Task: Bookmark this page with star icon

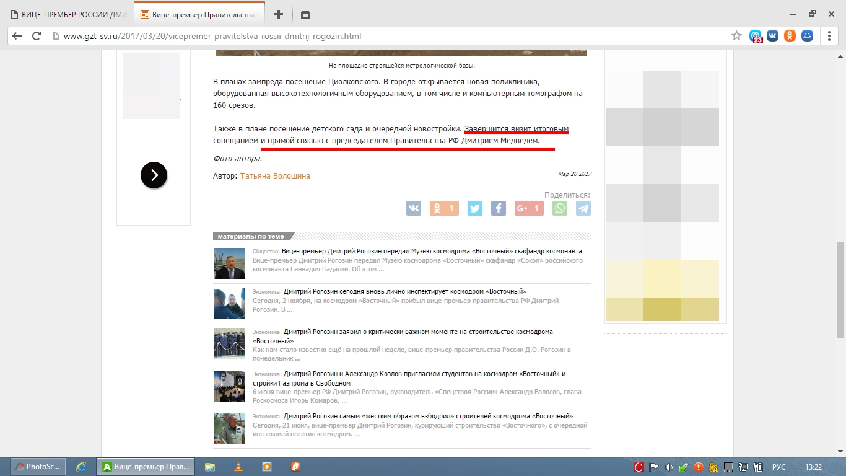Action: tap(736, 36)
